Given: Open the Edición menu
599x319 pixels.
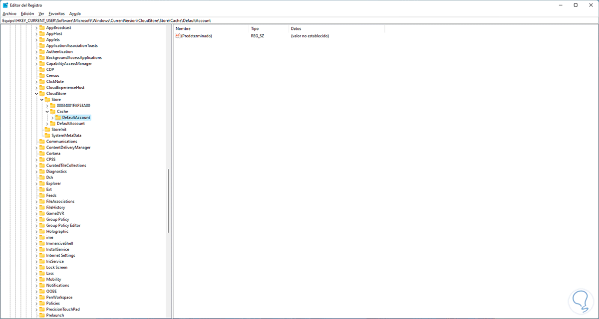Looking at the screenshot, I should point(27,13).
